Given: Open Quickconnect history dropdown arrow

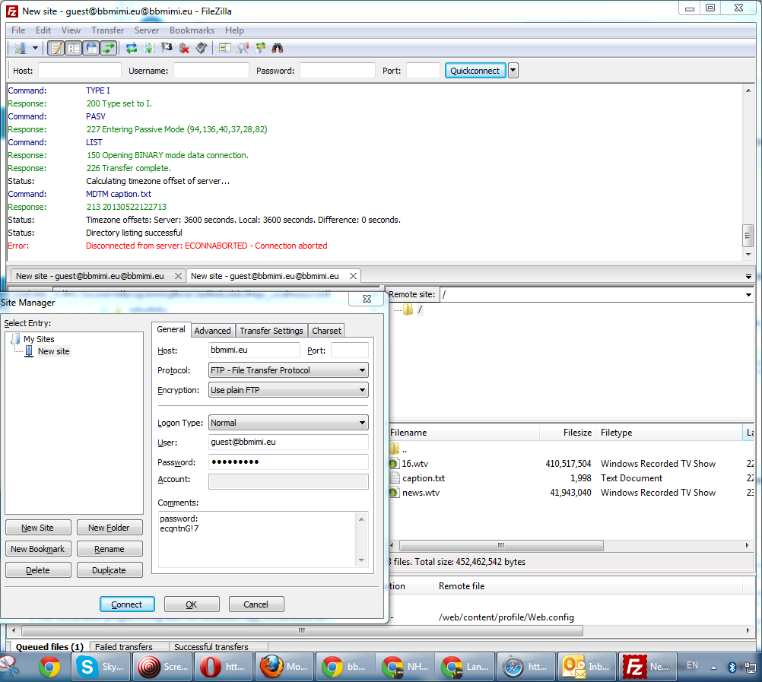Looking at the screenshot, I should coord(513,71).
